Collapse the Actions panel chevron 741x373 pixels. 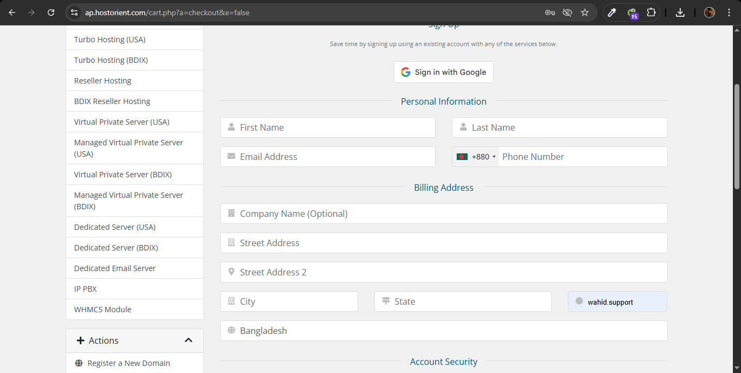(188, 340)
